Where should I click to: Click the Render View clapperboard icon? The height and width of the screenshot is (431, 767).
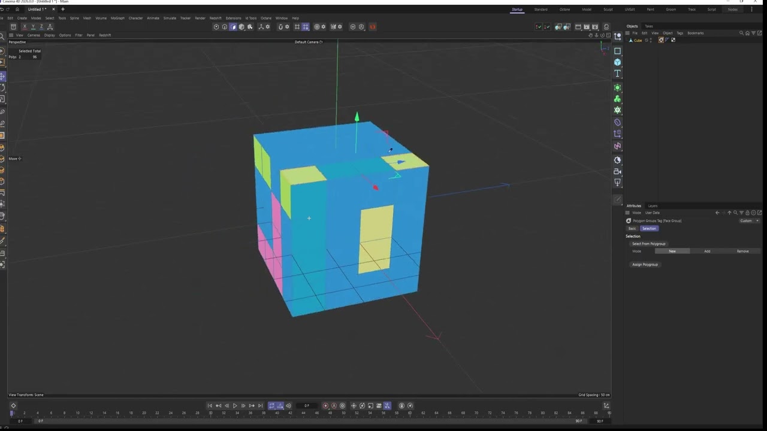(x=578, y=27)
